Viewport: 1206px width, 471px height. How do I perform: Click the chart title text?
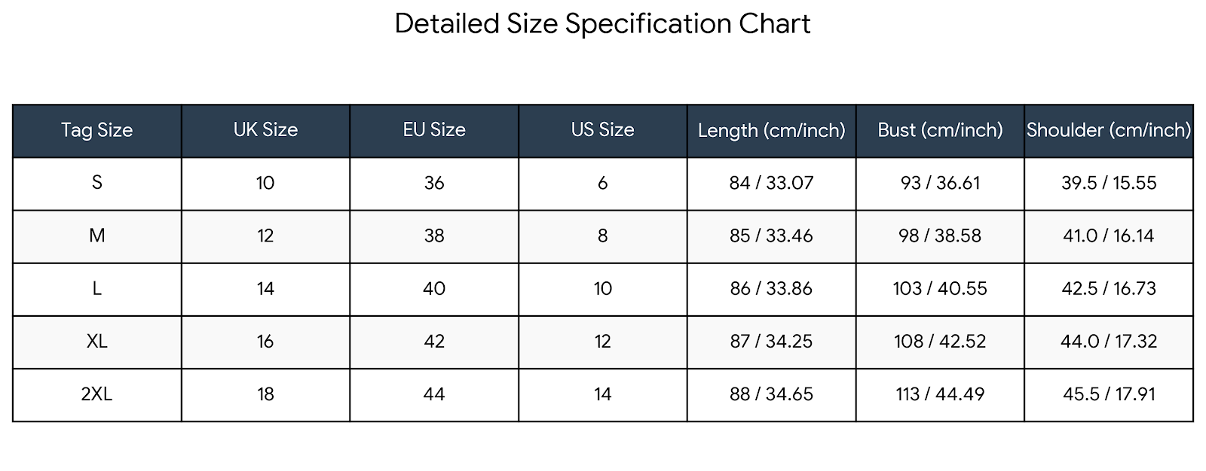pos(602,24)
